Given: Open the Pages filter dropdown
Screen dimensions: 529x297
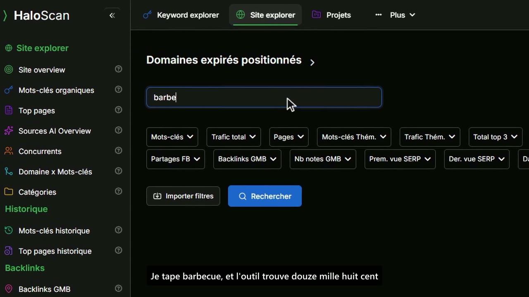Looking at the screenshot, I should [288, 137].
